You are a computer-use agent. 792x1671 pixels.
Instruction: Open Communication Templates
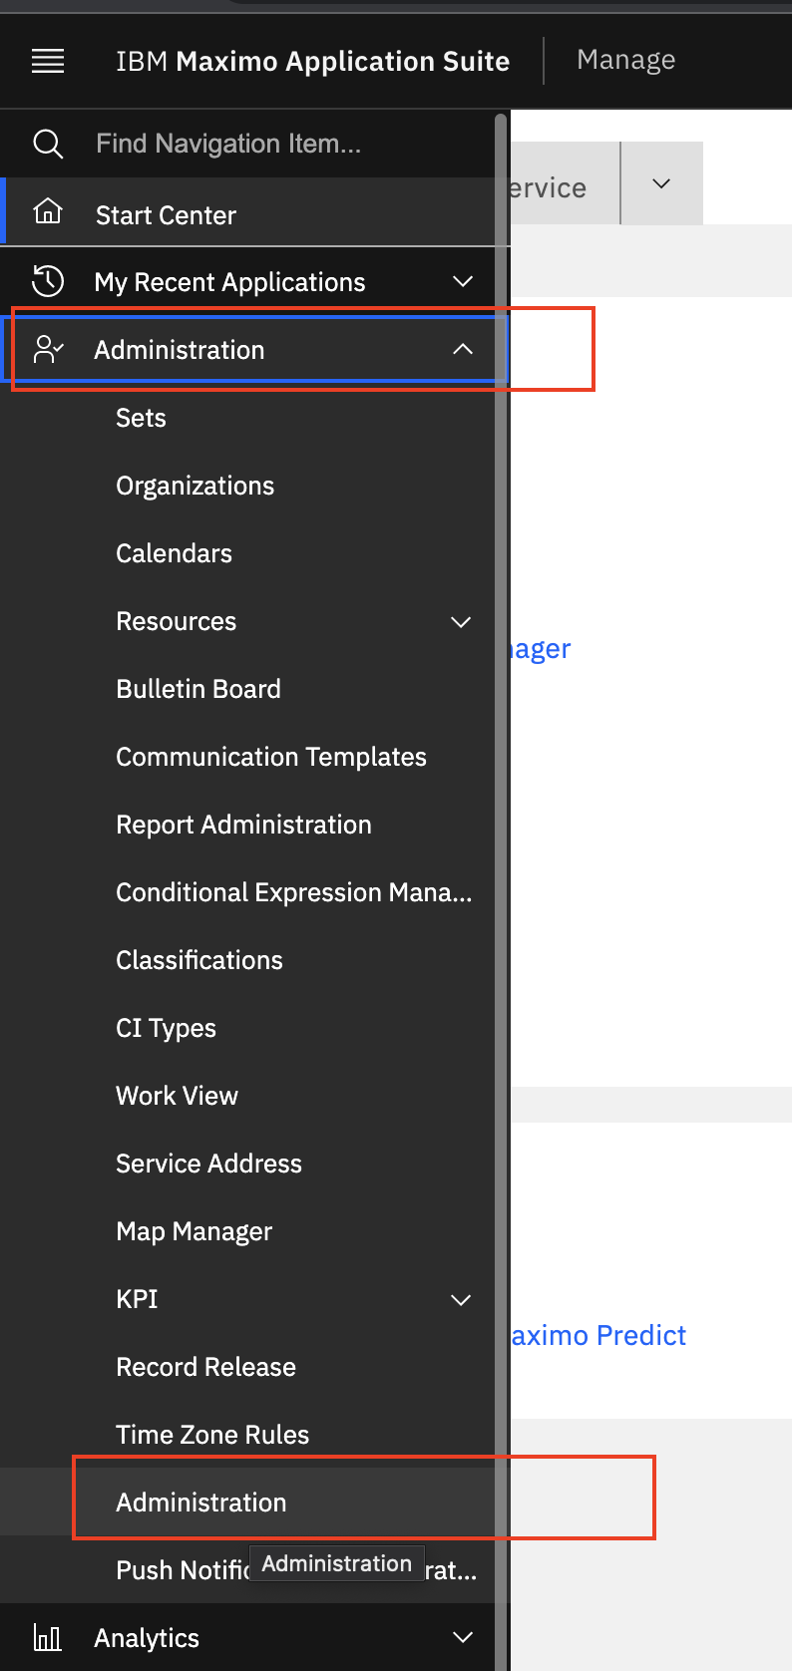pyautogui.click(x=270, y=757)
